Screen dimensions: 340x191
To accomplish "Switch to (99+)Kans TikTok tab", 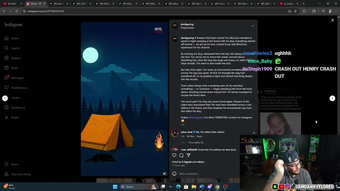I will pos(243,4).
